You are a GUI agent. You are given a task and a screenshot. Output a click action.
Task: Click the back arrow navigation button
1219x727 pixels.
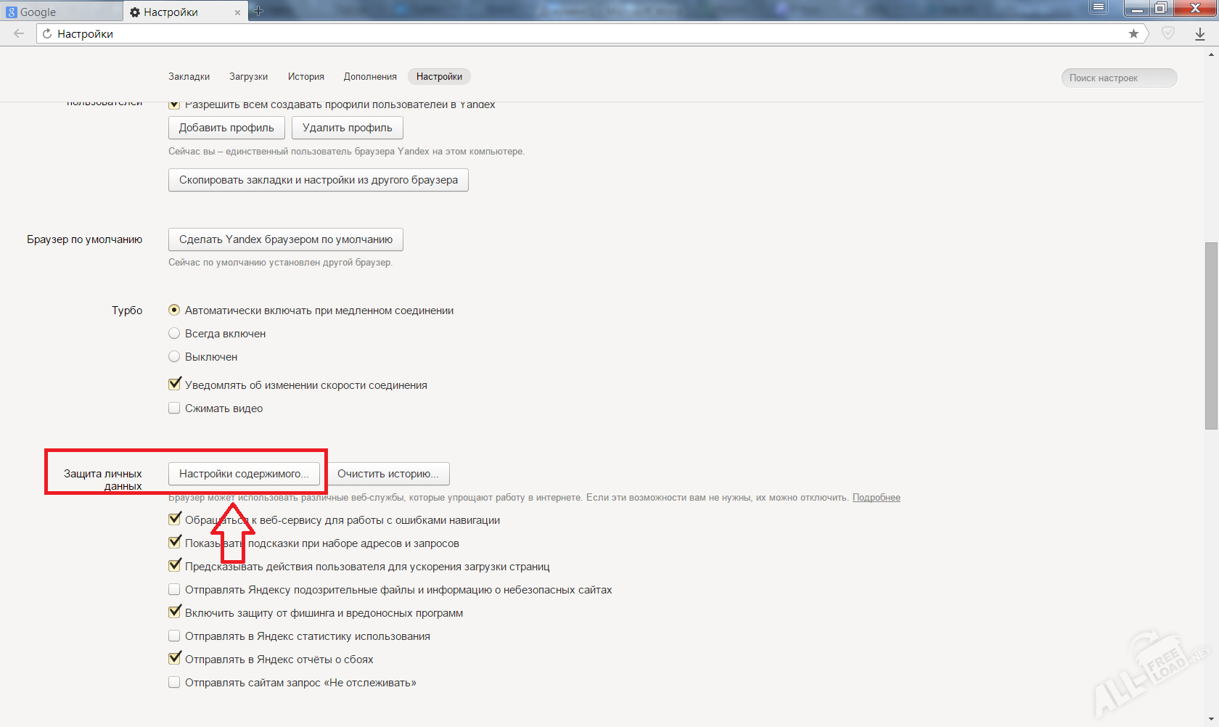(19, 33)
